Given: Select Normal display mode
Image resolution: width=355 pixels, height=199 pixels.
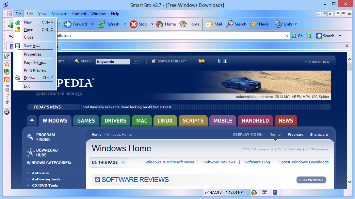Looking at the screenshot, I should (275, 134).
